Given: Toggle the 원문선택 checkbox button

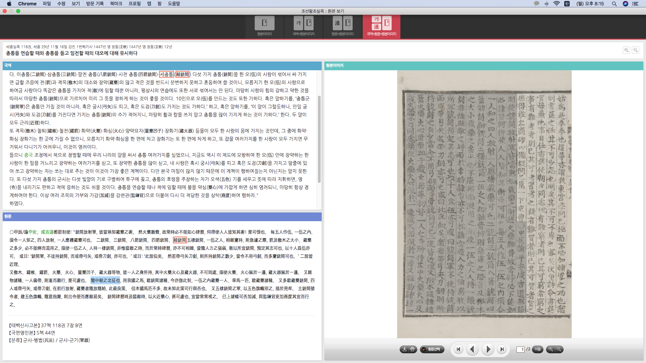Looking at the screenshot, I should 432,349.
